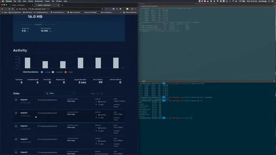This screenshot has width=276, height=155.
Task: Click the first bar in the Activity chart
Action: pyautogui.click(x=28, y=63)
